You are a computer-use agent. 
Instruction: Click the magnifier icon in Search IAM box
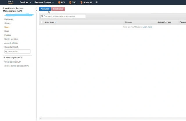[6, 52]
